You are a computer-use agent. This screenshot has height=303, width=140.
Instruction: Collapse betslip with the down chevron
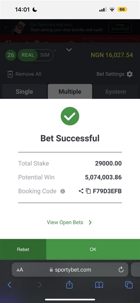(x=69, y=50)
